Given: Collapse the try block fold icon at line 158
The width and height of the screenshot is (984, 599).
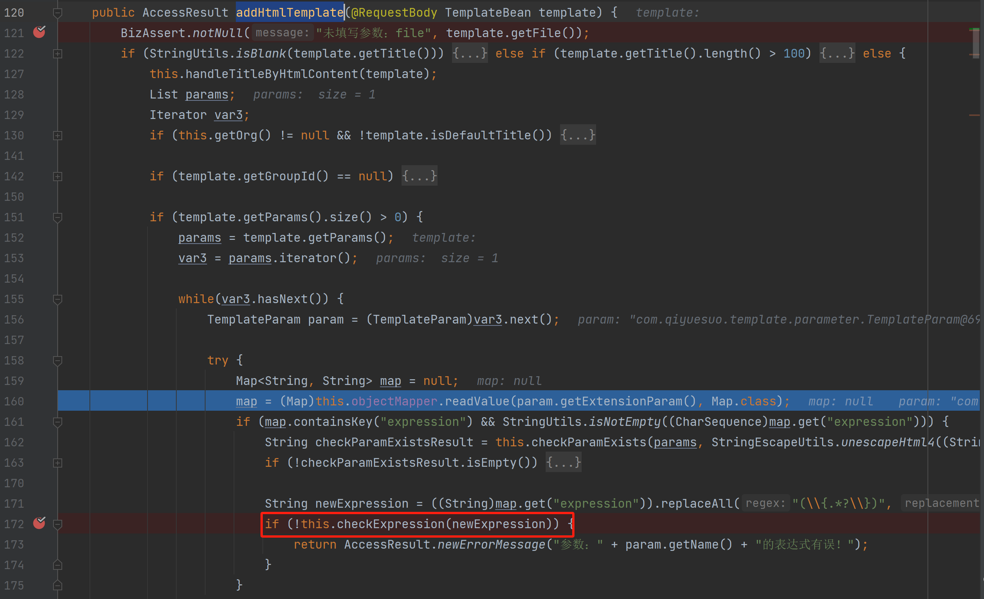Looking at the screenshot, I should (58, 361).
